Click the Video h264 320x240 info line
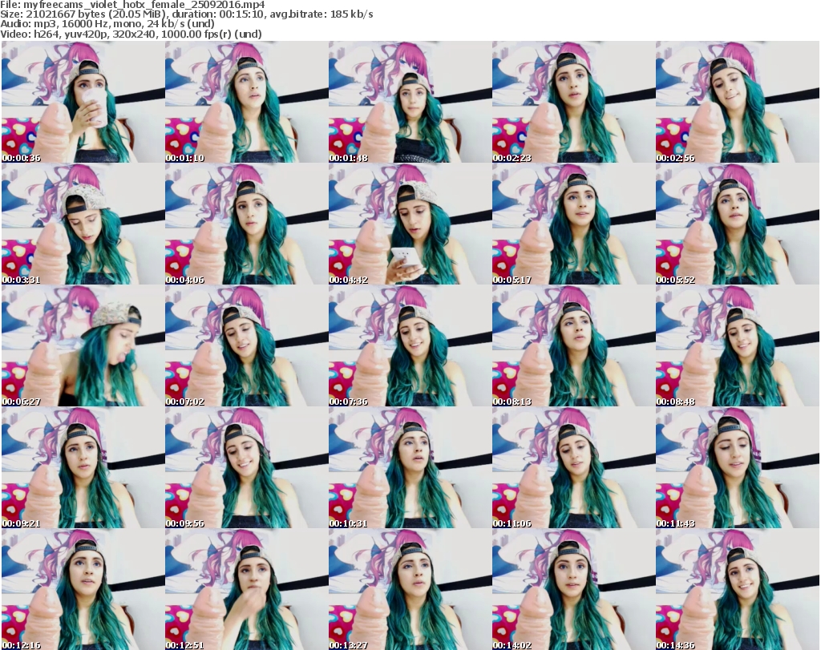The image size is (821, 650). click(x=131, y=34)
